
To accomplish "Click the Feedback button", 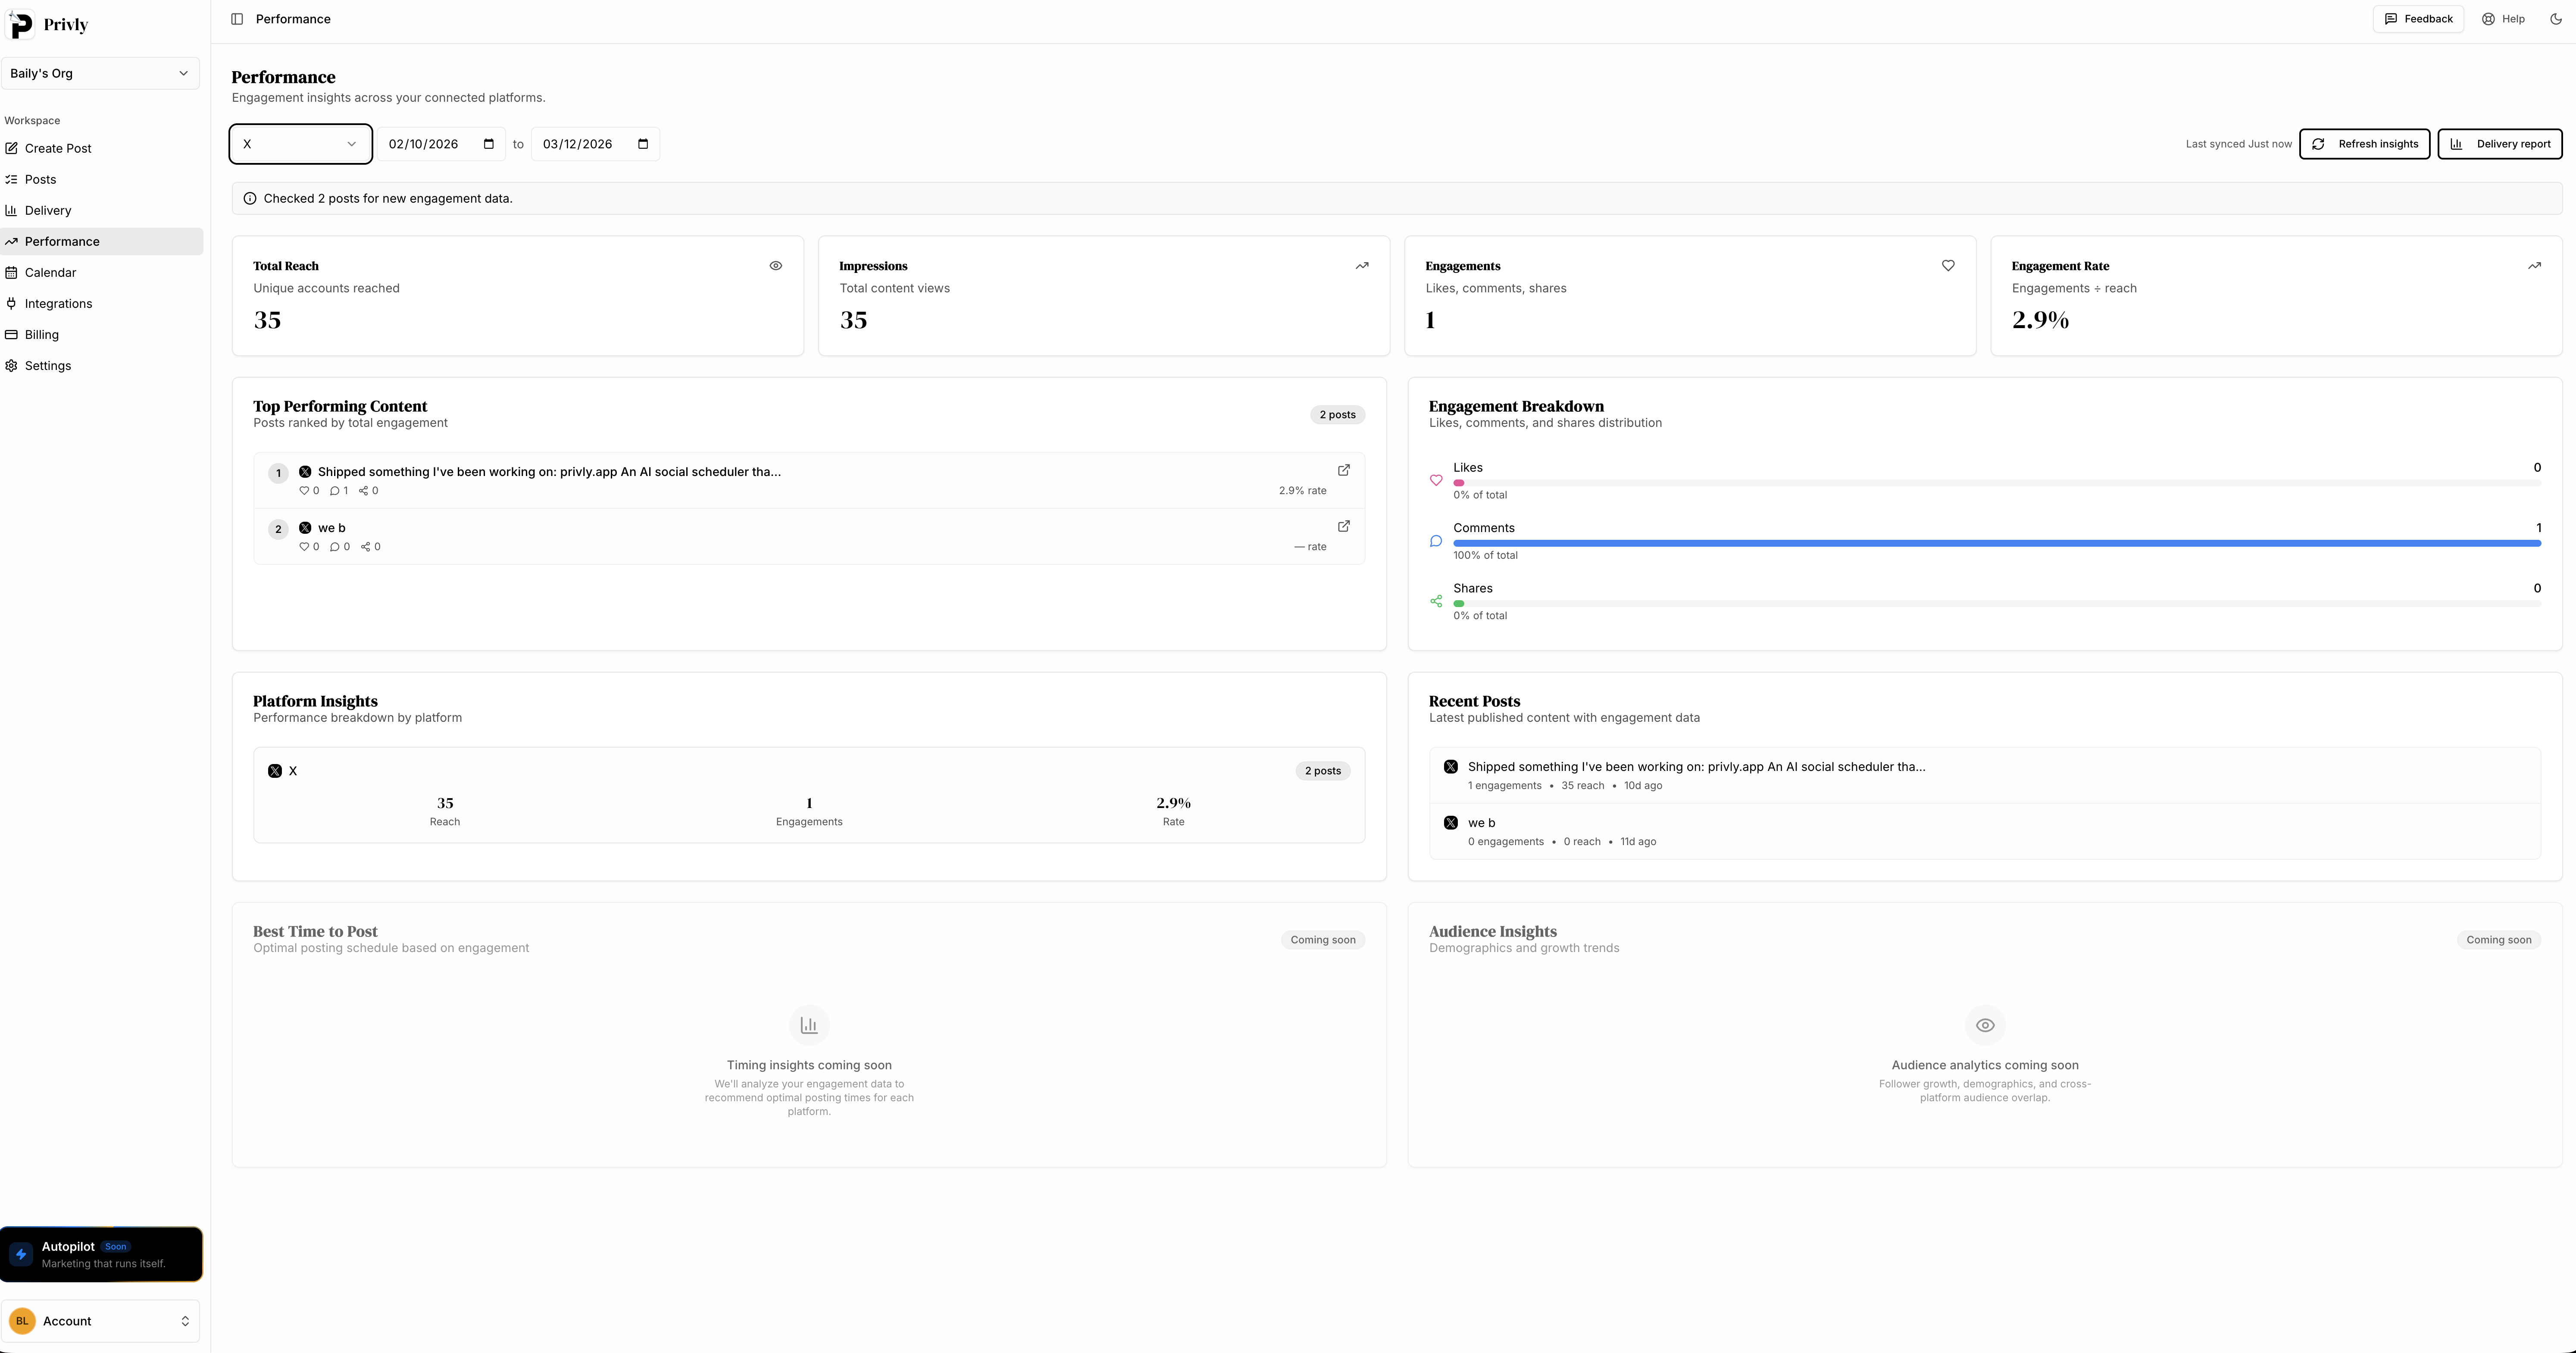I will tap(2418, 19).
